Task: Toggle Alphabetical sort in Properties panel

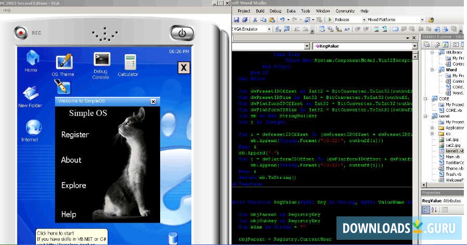Action: click(x=434, y=210)
